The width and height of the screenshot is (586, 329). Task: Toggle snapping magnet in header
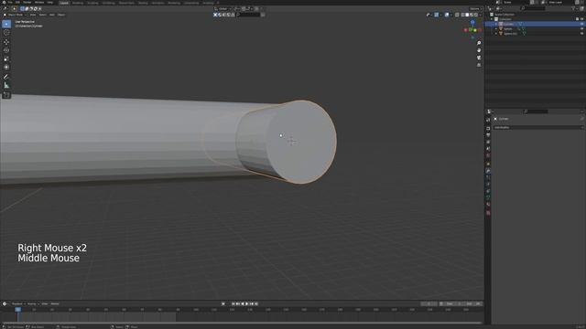pos(244,8)
